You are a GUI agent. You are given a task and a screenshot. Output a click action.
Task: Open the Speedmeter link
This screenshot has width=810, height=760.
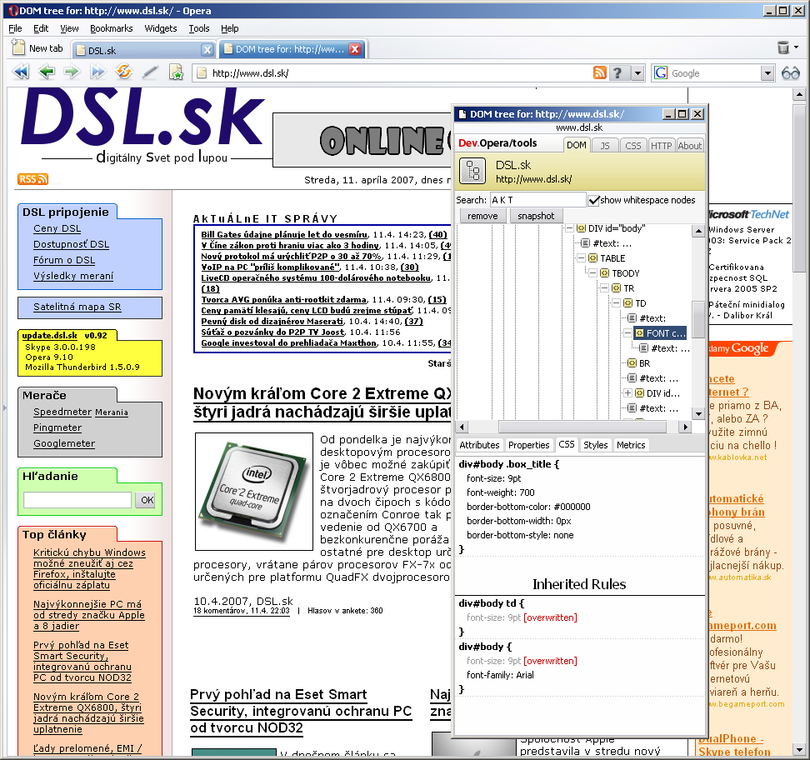click(62, 412)
